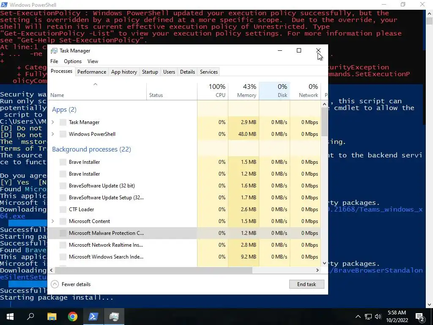Open the File menu
Screen dimensions: 433x325
pyautogui.click(x=54, y=61)
